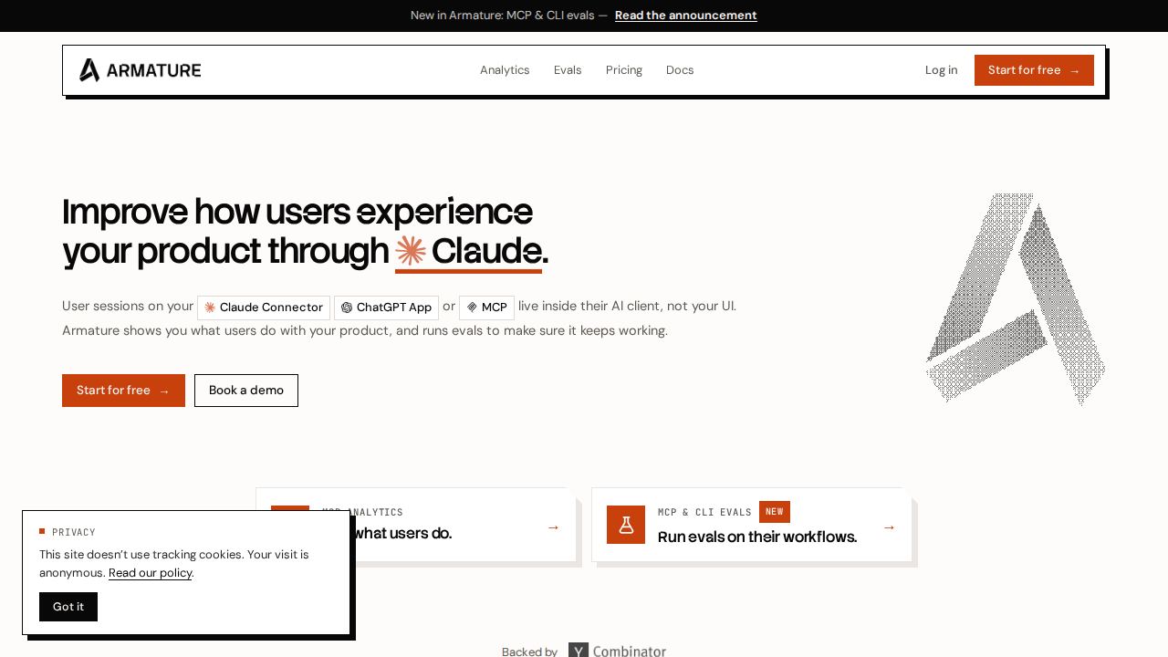Book a demo

(x=246, y=391)
